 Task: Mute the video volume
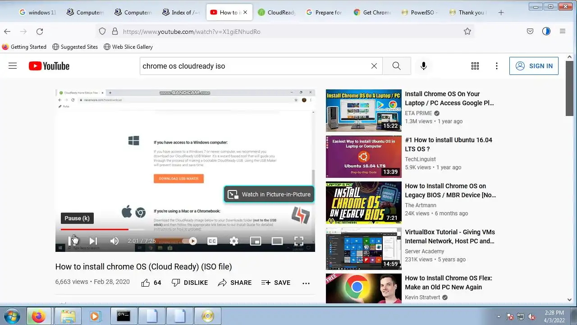click(114, 241)
